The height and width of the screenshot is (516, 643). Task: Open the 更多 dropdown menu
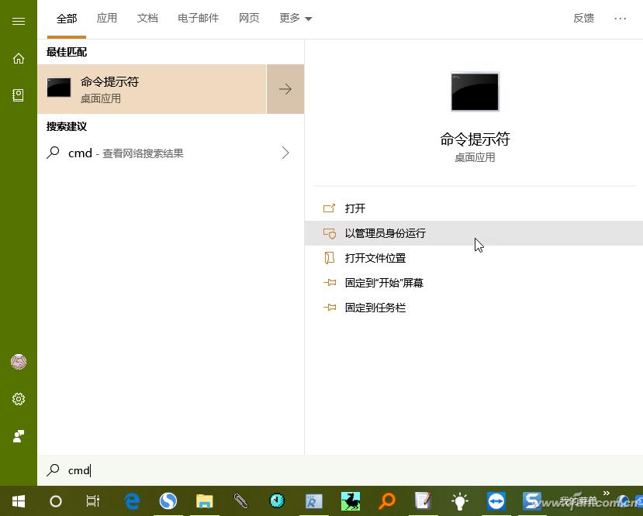tap(295, 18)
